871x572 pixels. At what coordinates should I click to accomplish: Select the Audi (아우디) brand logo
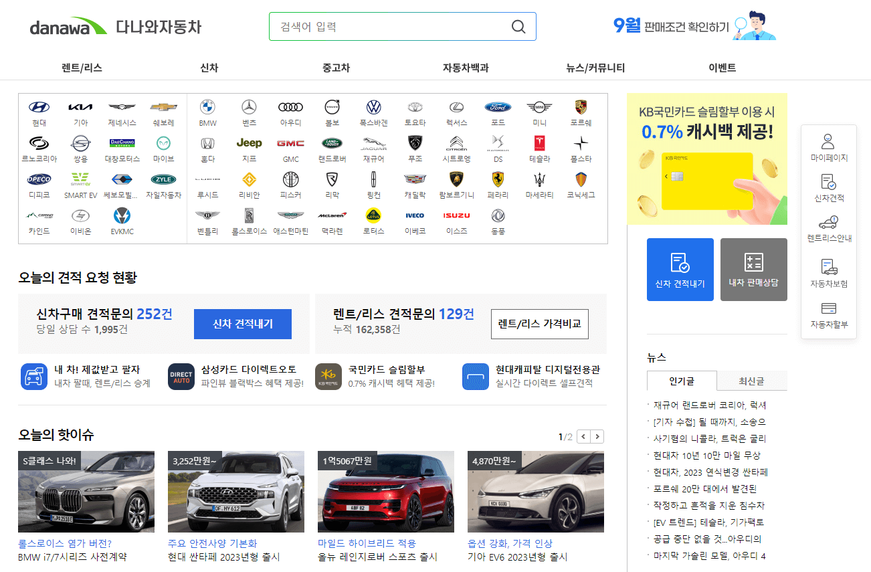click(x=290, y=107)
